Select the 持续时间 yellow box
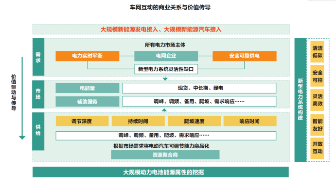336x186 pixels. [138, 121]
